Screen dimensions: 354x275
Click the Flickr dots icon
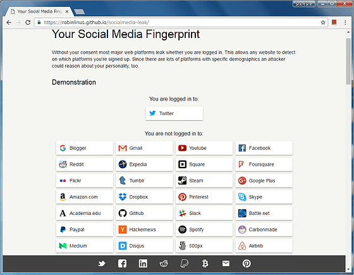pos(63,181)
